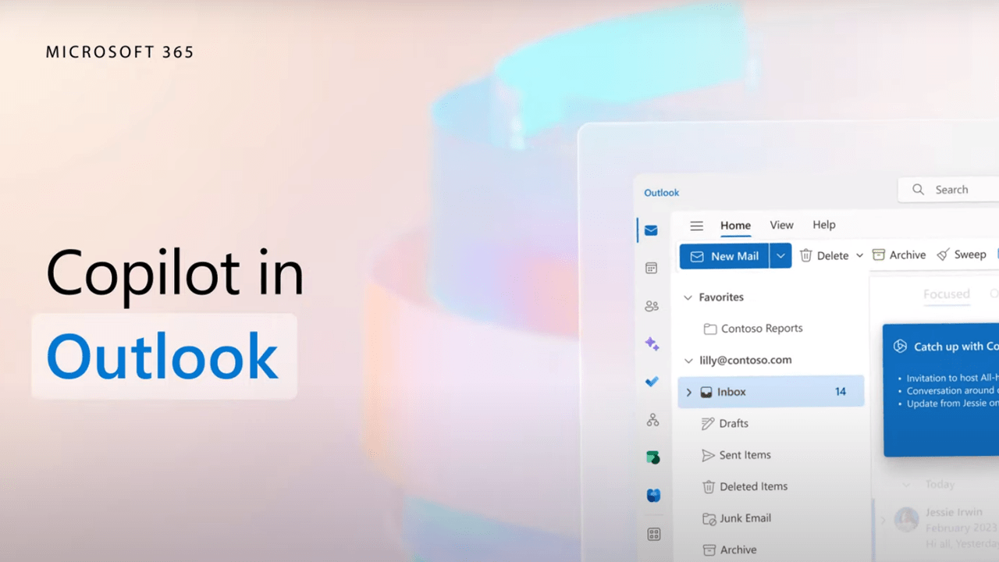Select the Contoso Reports folder
Image resolution: width=999 pixels, height=562 pixels.
(761, 329)
